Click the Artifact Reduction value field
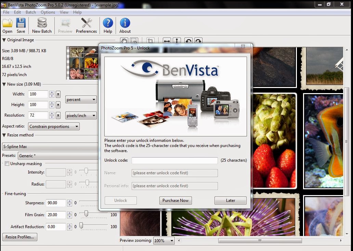This screenshot has width=353, height=251. tap(56, 227)
